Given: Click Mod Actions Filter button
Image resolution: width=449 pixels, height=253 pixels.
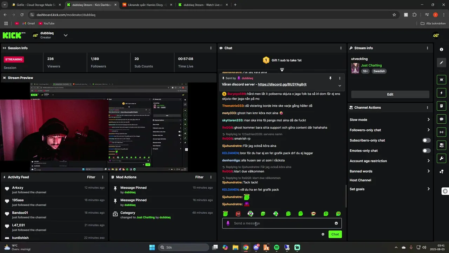Looking at the screenshot, I should click(x=199, y=177).
